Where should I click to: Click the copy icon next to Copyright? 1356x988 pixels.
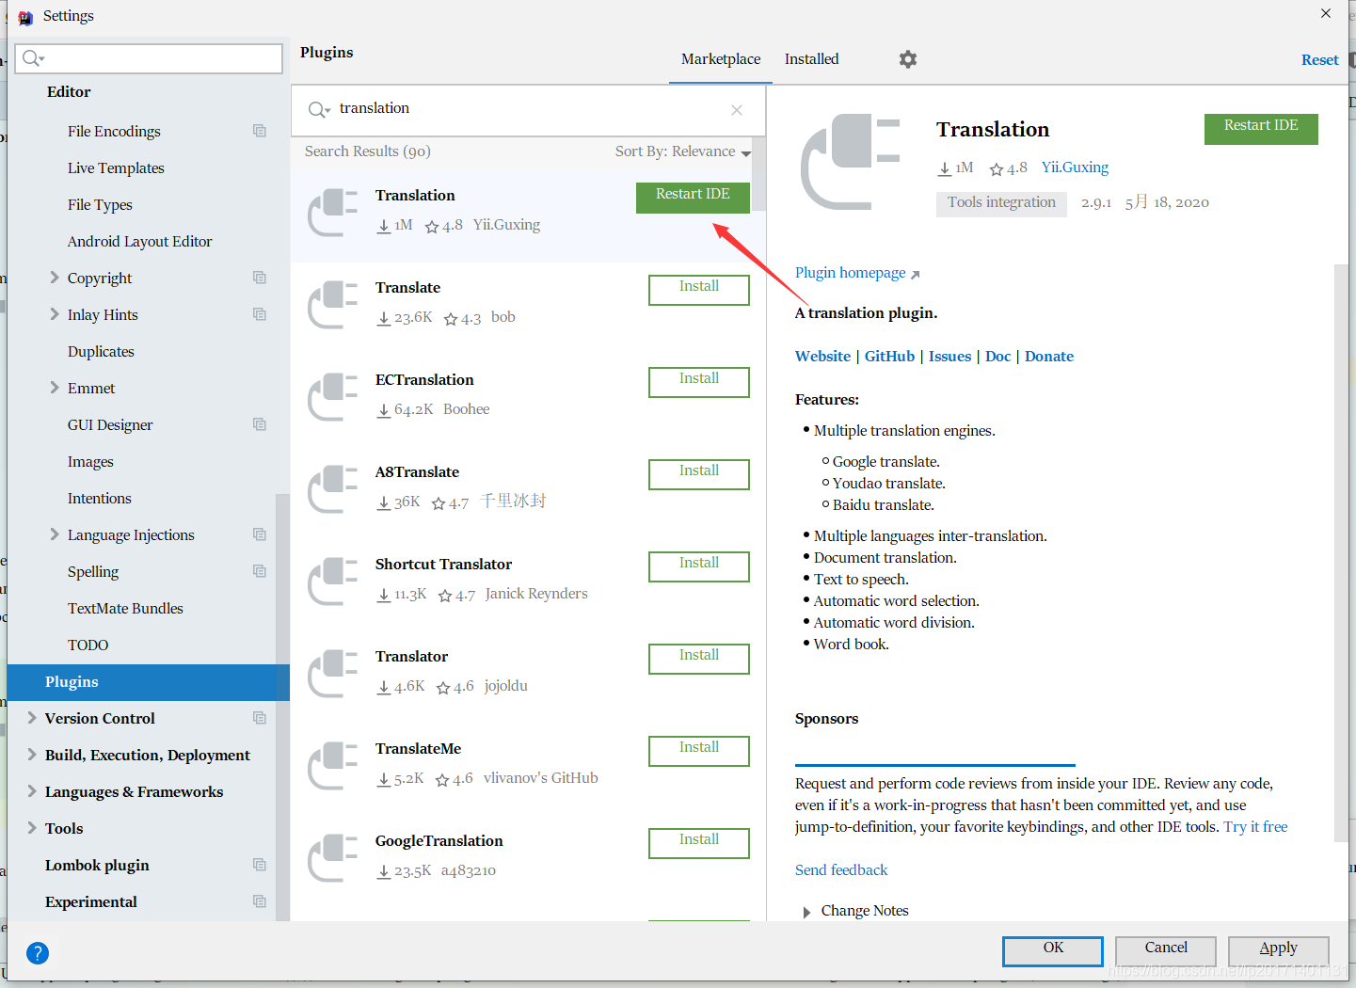tap(260, 278)
